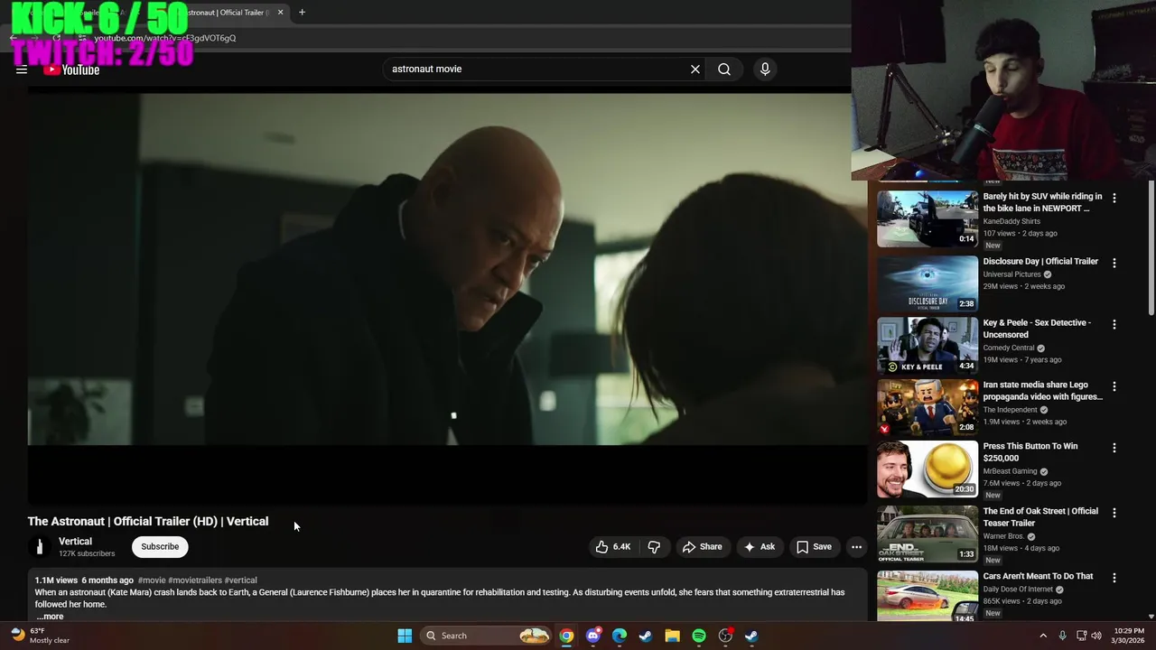
Task: Open Comedy Central channel name
Action: 1009,348
